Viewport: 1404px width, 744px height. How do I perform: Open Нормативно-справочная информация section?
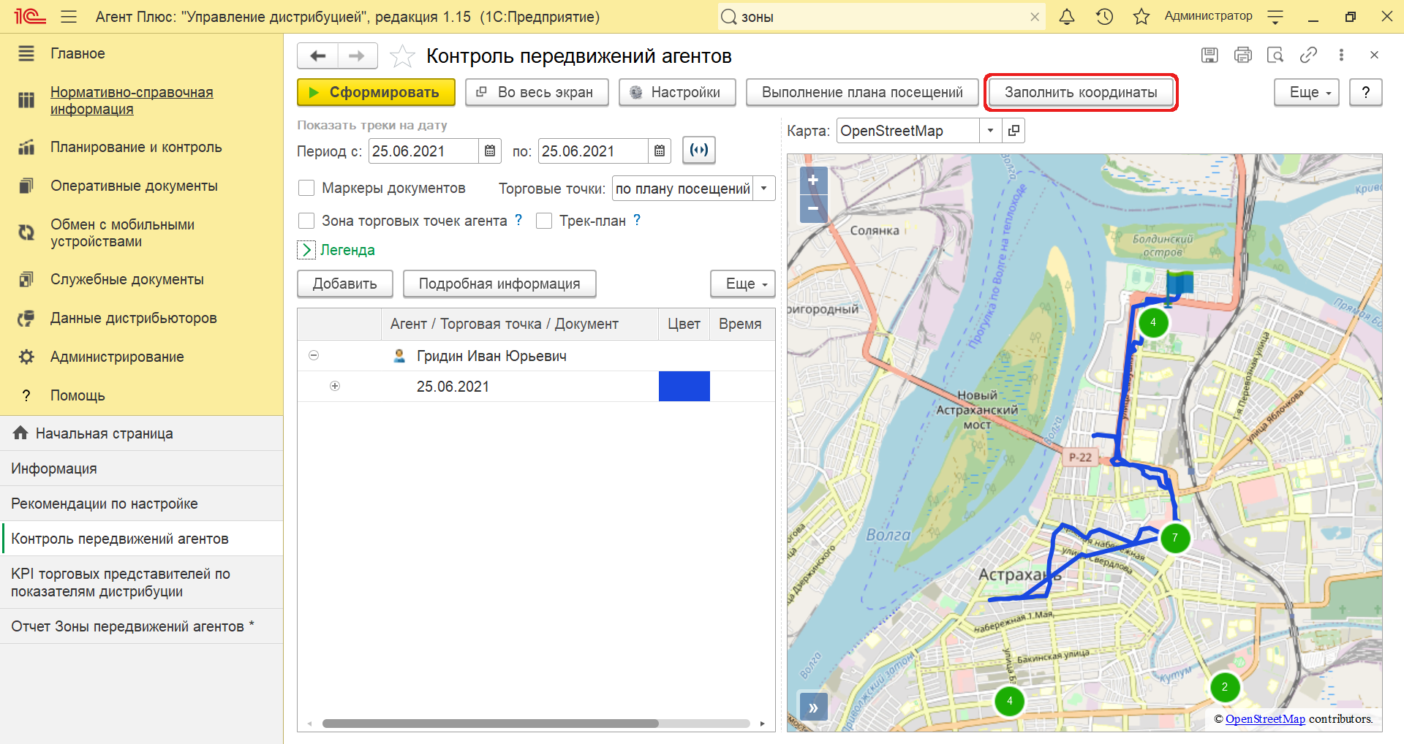(x=132, y=100)
